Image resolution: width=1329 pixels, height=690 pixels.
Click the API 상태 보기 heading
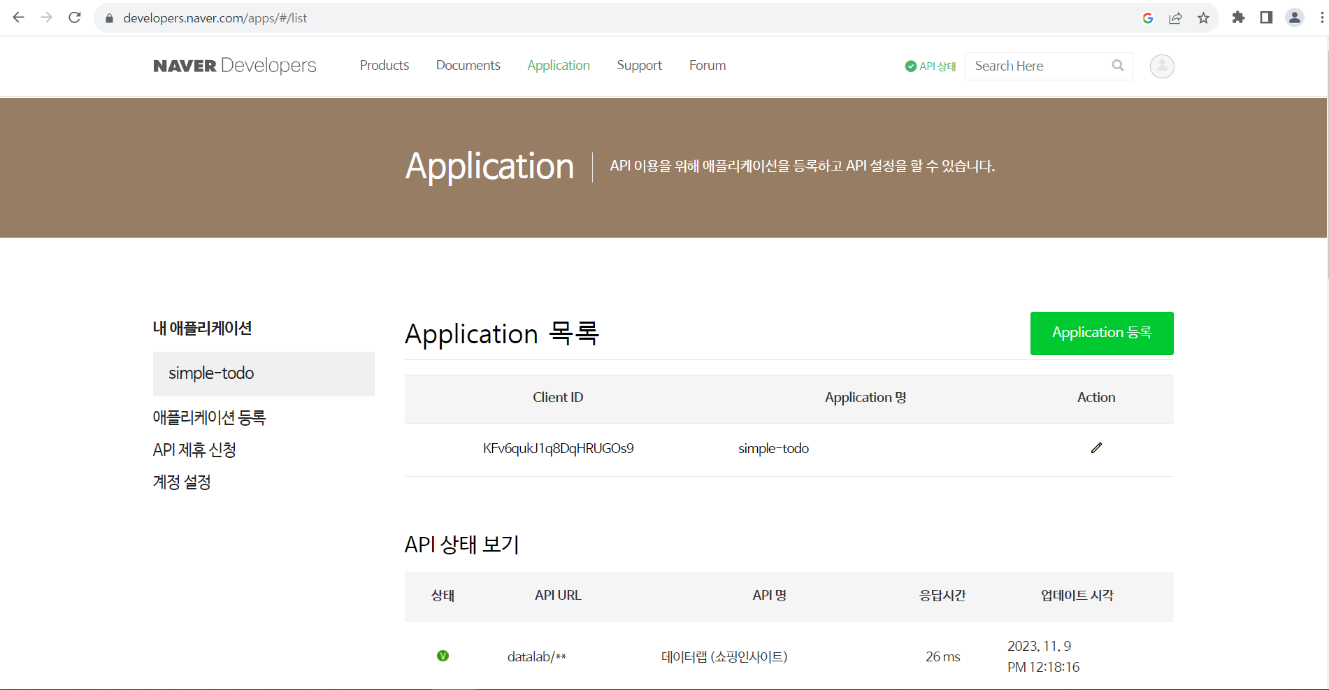(x=462, y=545)
